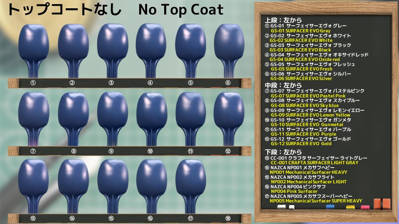This screenshot has width=399, height=224.
Task: Click the longer white chalk piece
Action: (281, 207)
